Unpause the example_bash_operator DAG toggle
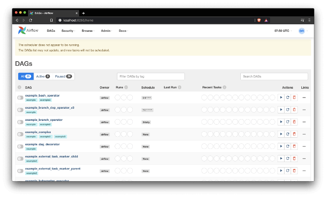Image resolution: width=326 pixels, height=197 pixels. click(20, 98)
